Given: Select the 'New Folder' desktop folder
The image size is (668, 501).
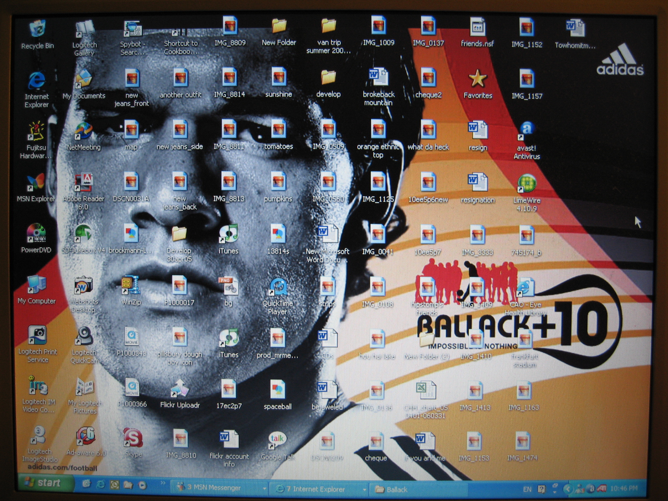Looking at the screenshot, I should [x=279, y=26].
